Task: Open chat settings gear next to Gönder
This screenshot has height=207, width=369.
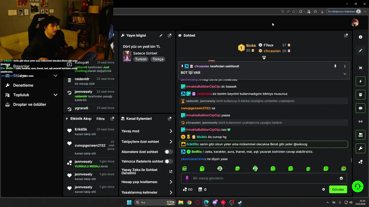Action: [323, 189]
